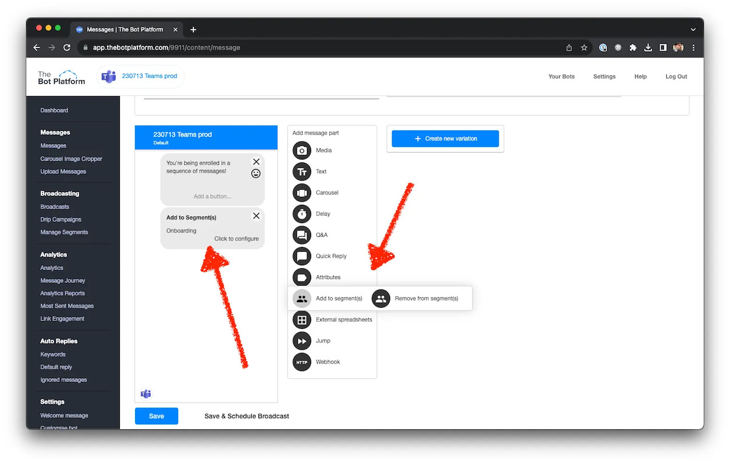Open Chrome three-dot menu

[x=693, y=47]
